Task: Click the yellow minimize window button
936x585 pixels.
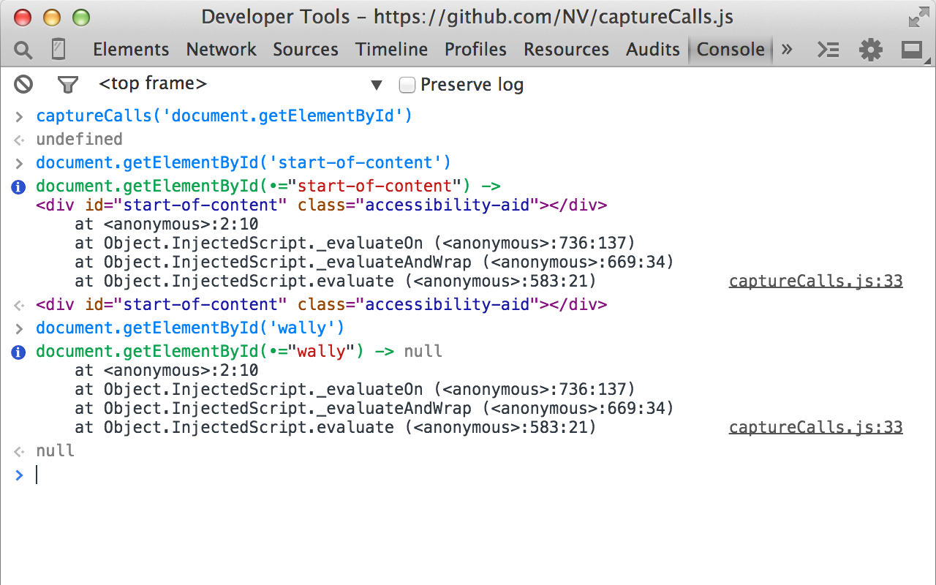Action: (51, 18)
